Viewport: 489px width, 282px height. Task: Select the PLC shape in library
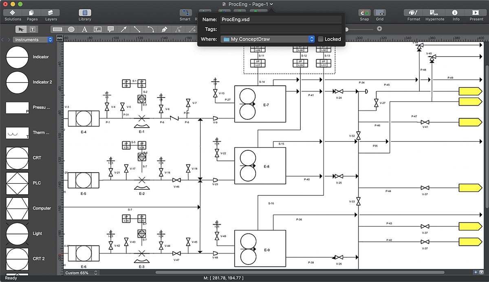click(x=17, y=183)
